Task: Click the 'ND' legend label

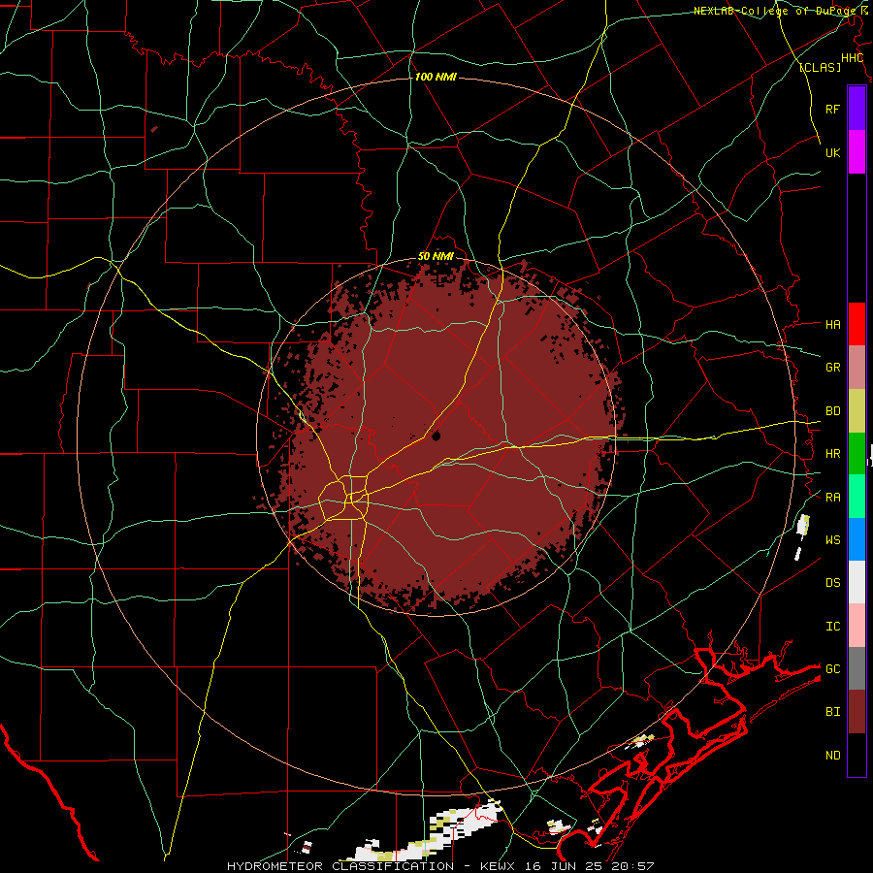Action: [x=832, y=756]
